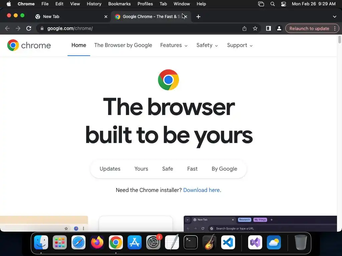Open Visual Studio Code from the dock
This screenshot has width=342, height=256.
[x=228, y=242]
